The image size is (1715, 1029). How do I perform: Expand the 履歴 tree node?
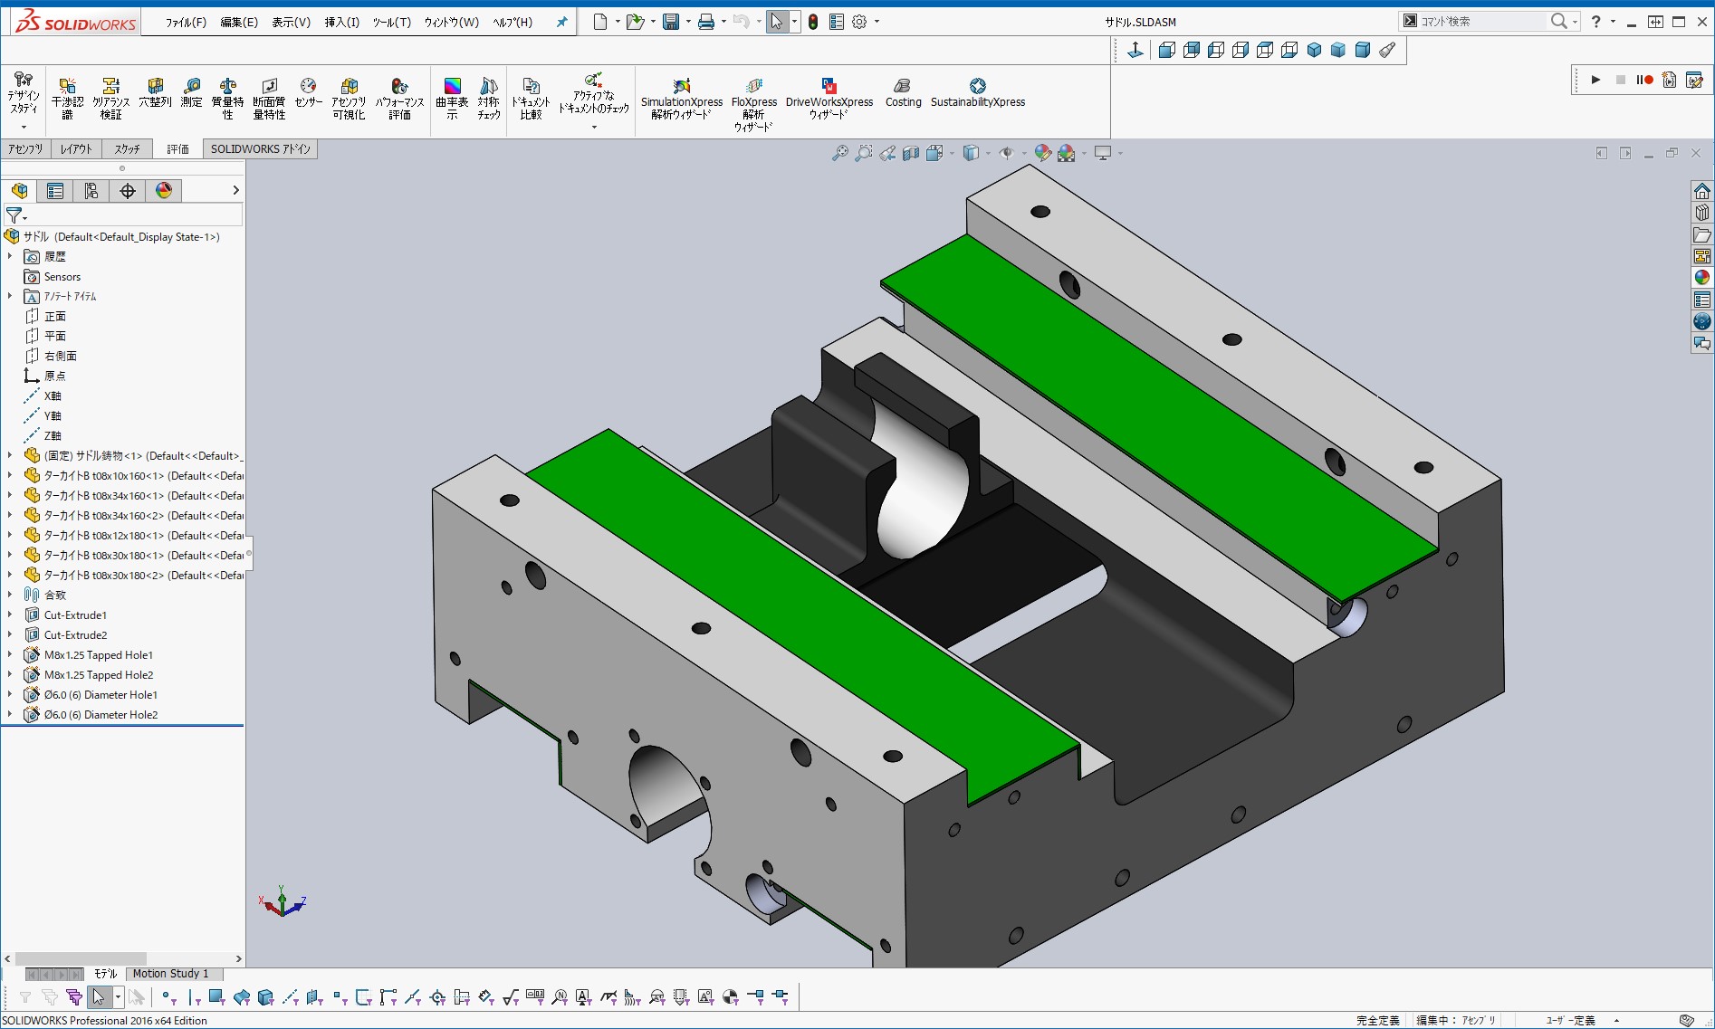pyautogui.click(x=10, y=256)
